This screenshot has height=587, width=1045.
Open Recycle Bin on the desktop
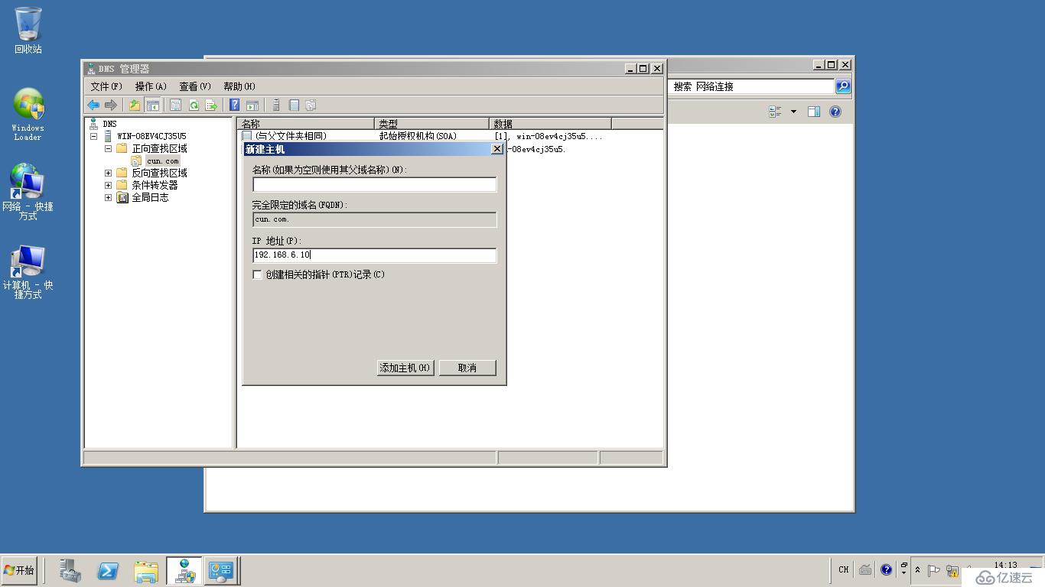28,31
